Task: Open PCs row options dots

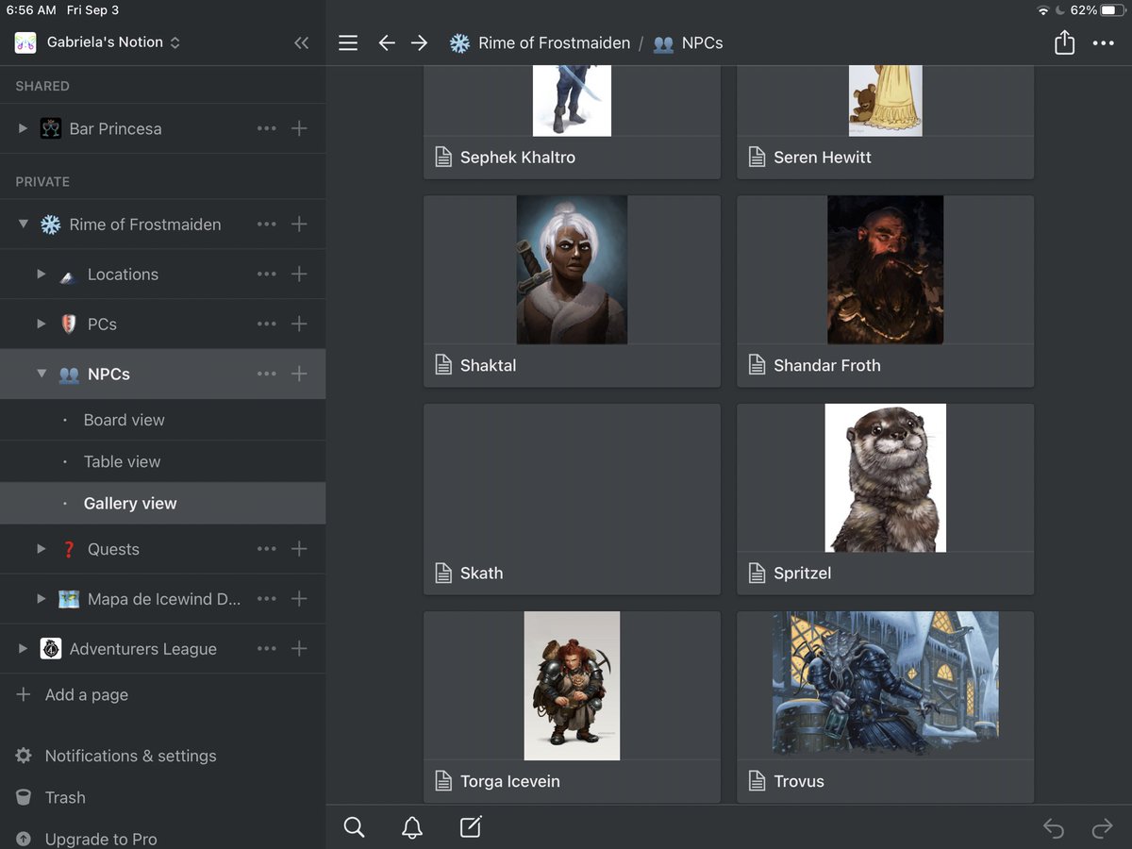Action: tap(267, 325)
